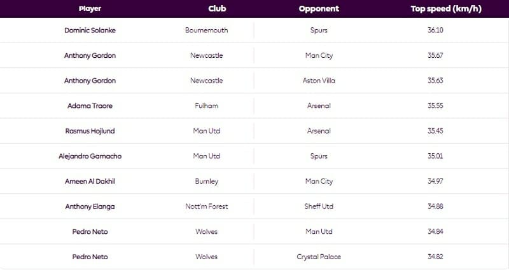Screen dimensions: 509x270
Task: Select the Sheff Utd opponent cell
Action: [x=319, y=206]
